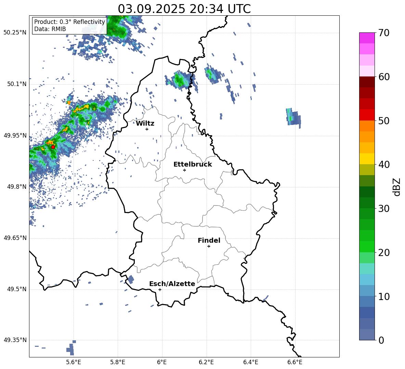
Task: Click the dBZ colorbar label
Action: pos(397,187)
